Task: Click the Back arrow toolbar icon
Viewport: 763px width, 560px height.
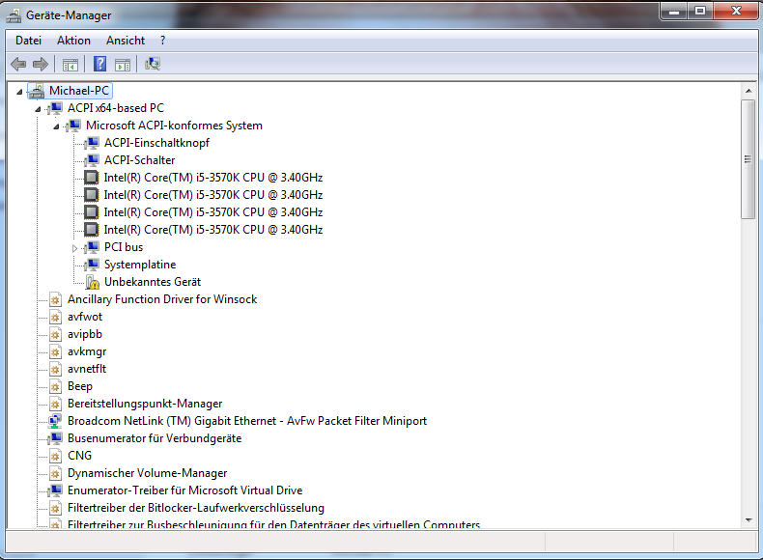Action: [x=18, y=64]
